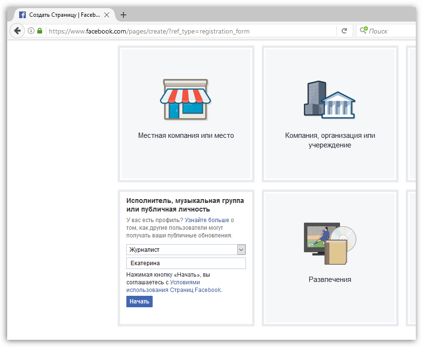Go back using the browser back arrow
This screenshot has height=347, width=423.
tap(17, 31)
